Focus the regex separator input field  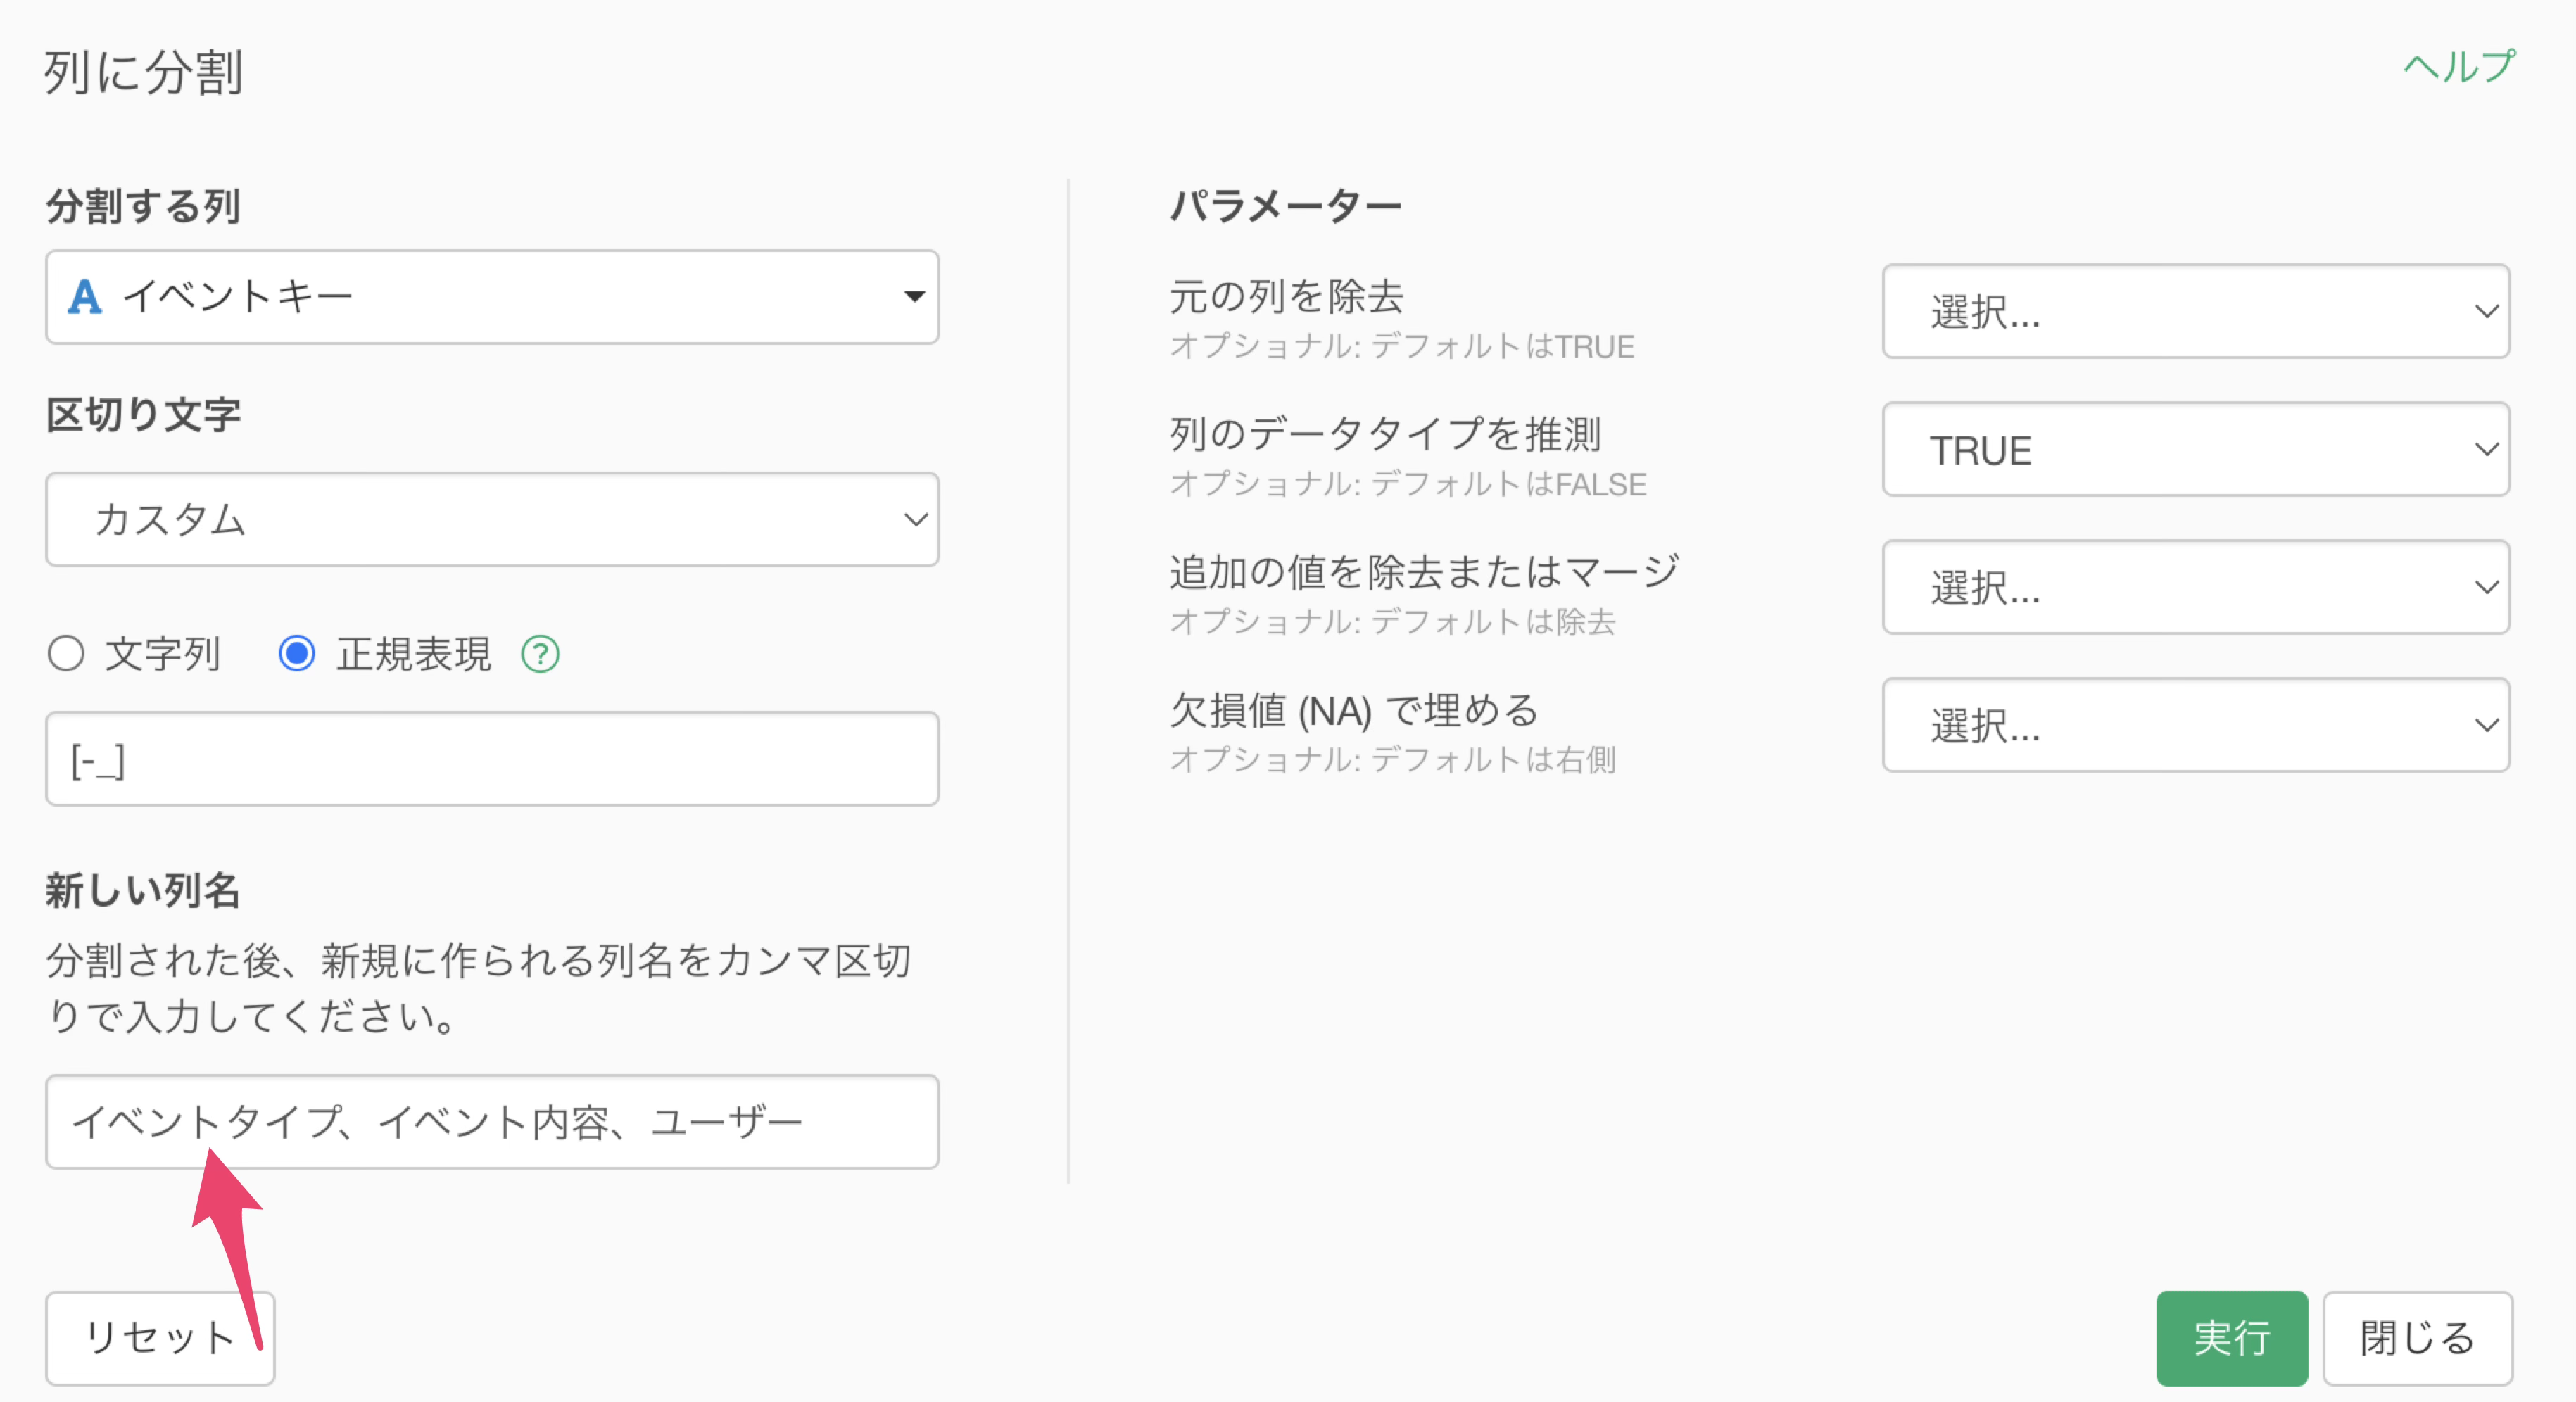491,759
